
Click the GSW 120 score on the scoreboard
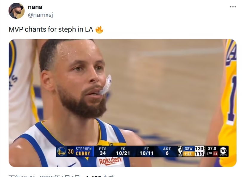(194, 148)
